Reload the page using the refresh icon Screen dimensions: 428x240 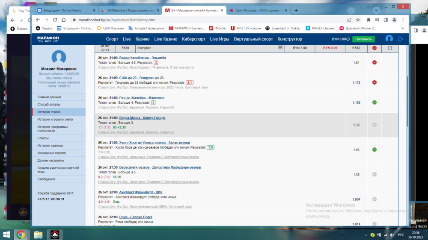(x=55, y=20)
